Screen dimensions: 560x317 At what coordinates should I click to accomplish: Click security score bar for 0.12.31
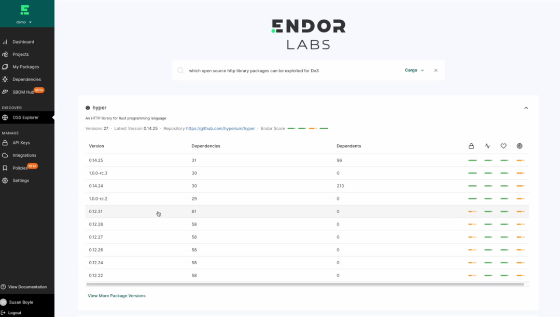tap(472, 212)
